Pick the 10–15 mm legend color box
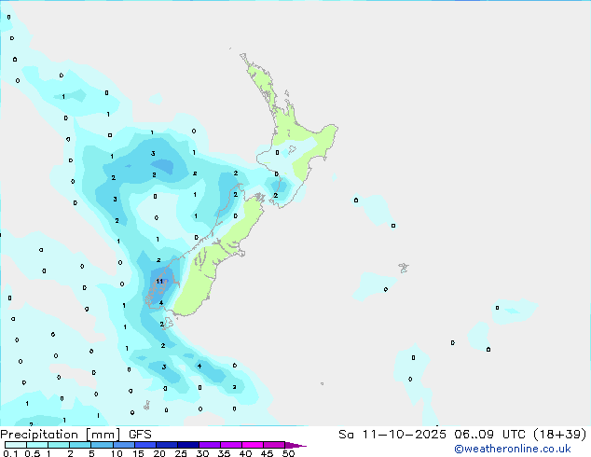591x457 pixels. (124, 445)
